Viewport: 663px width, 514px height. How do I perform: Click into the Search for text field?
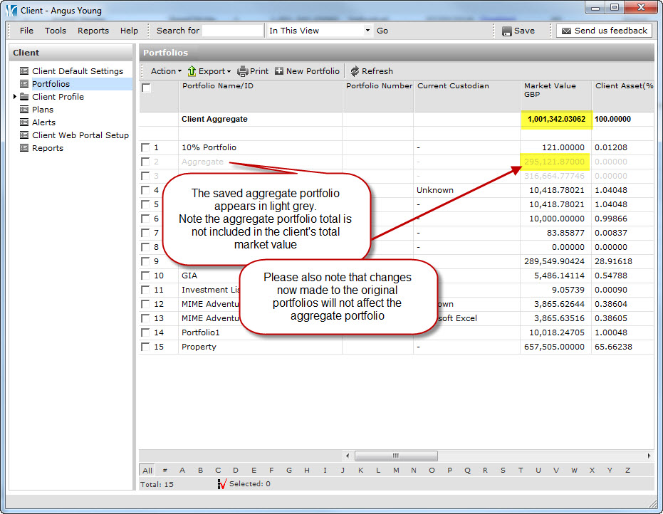233,31
